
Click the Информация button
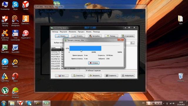point(128,76)
